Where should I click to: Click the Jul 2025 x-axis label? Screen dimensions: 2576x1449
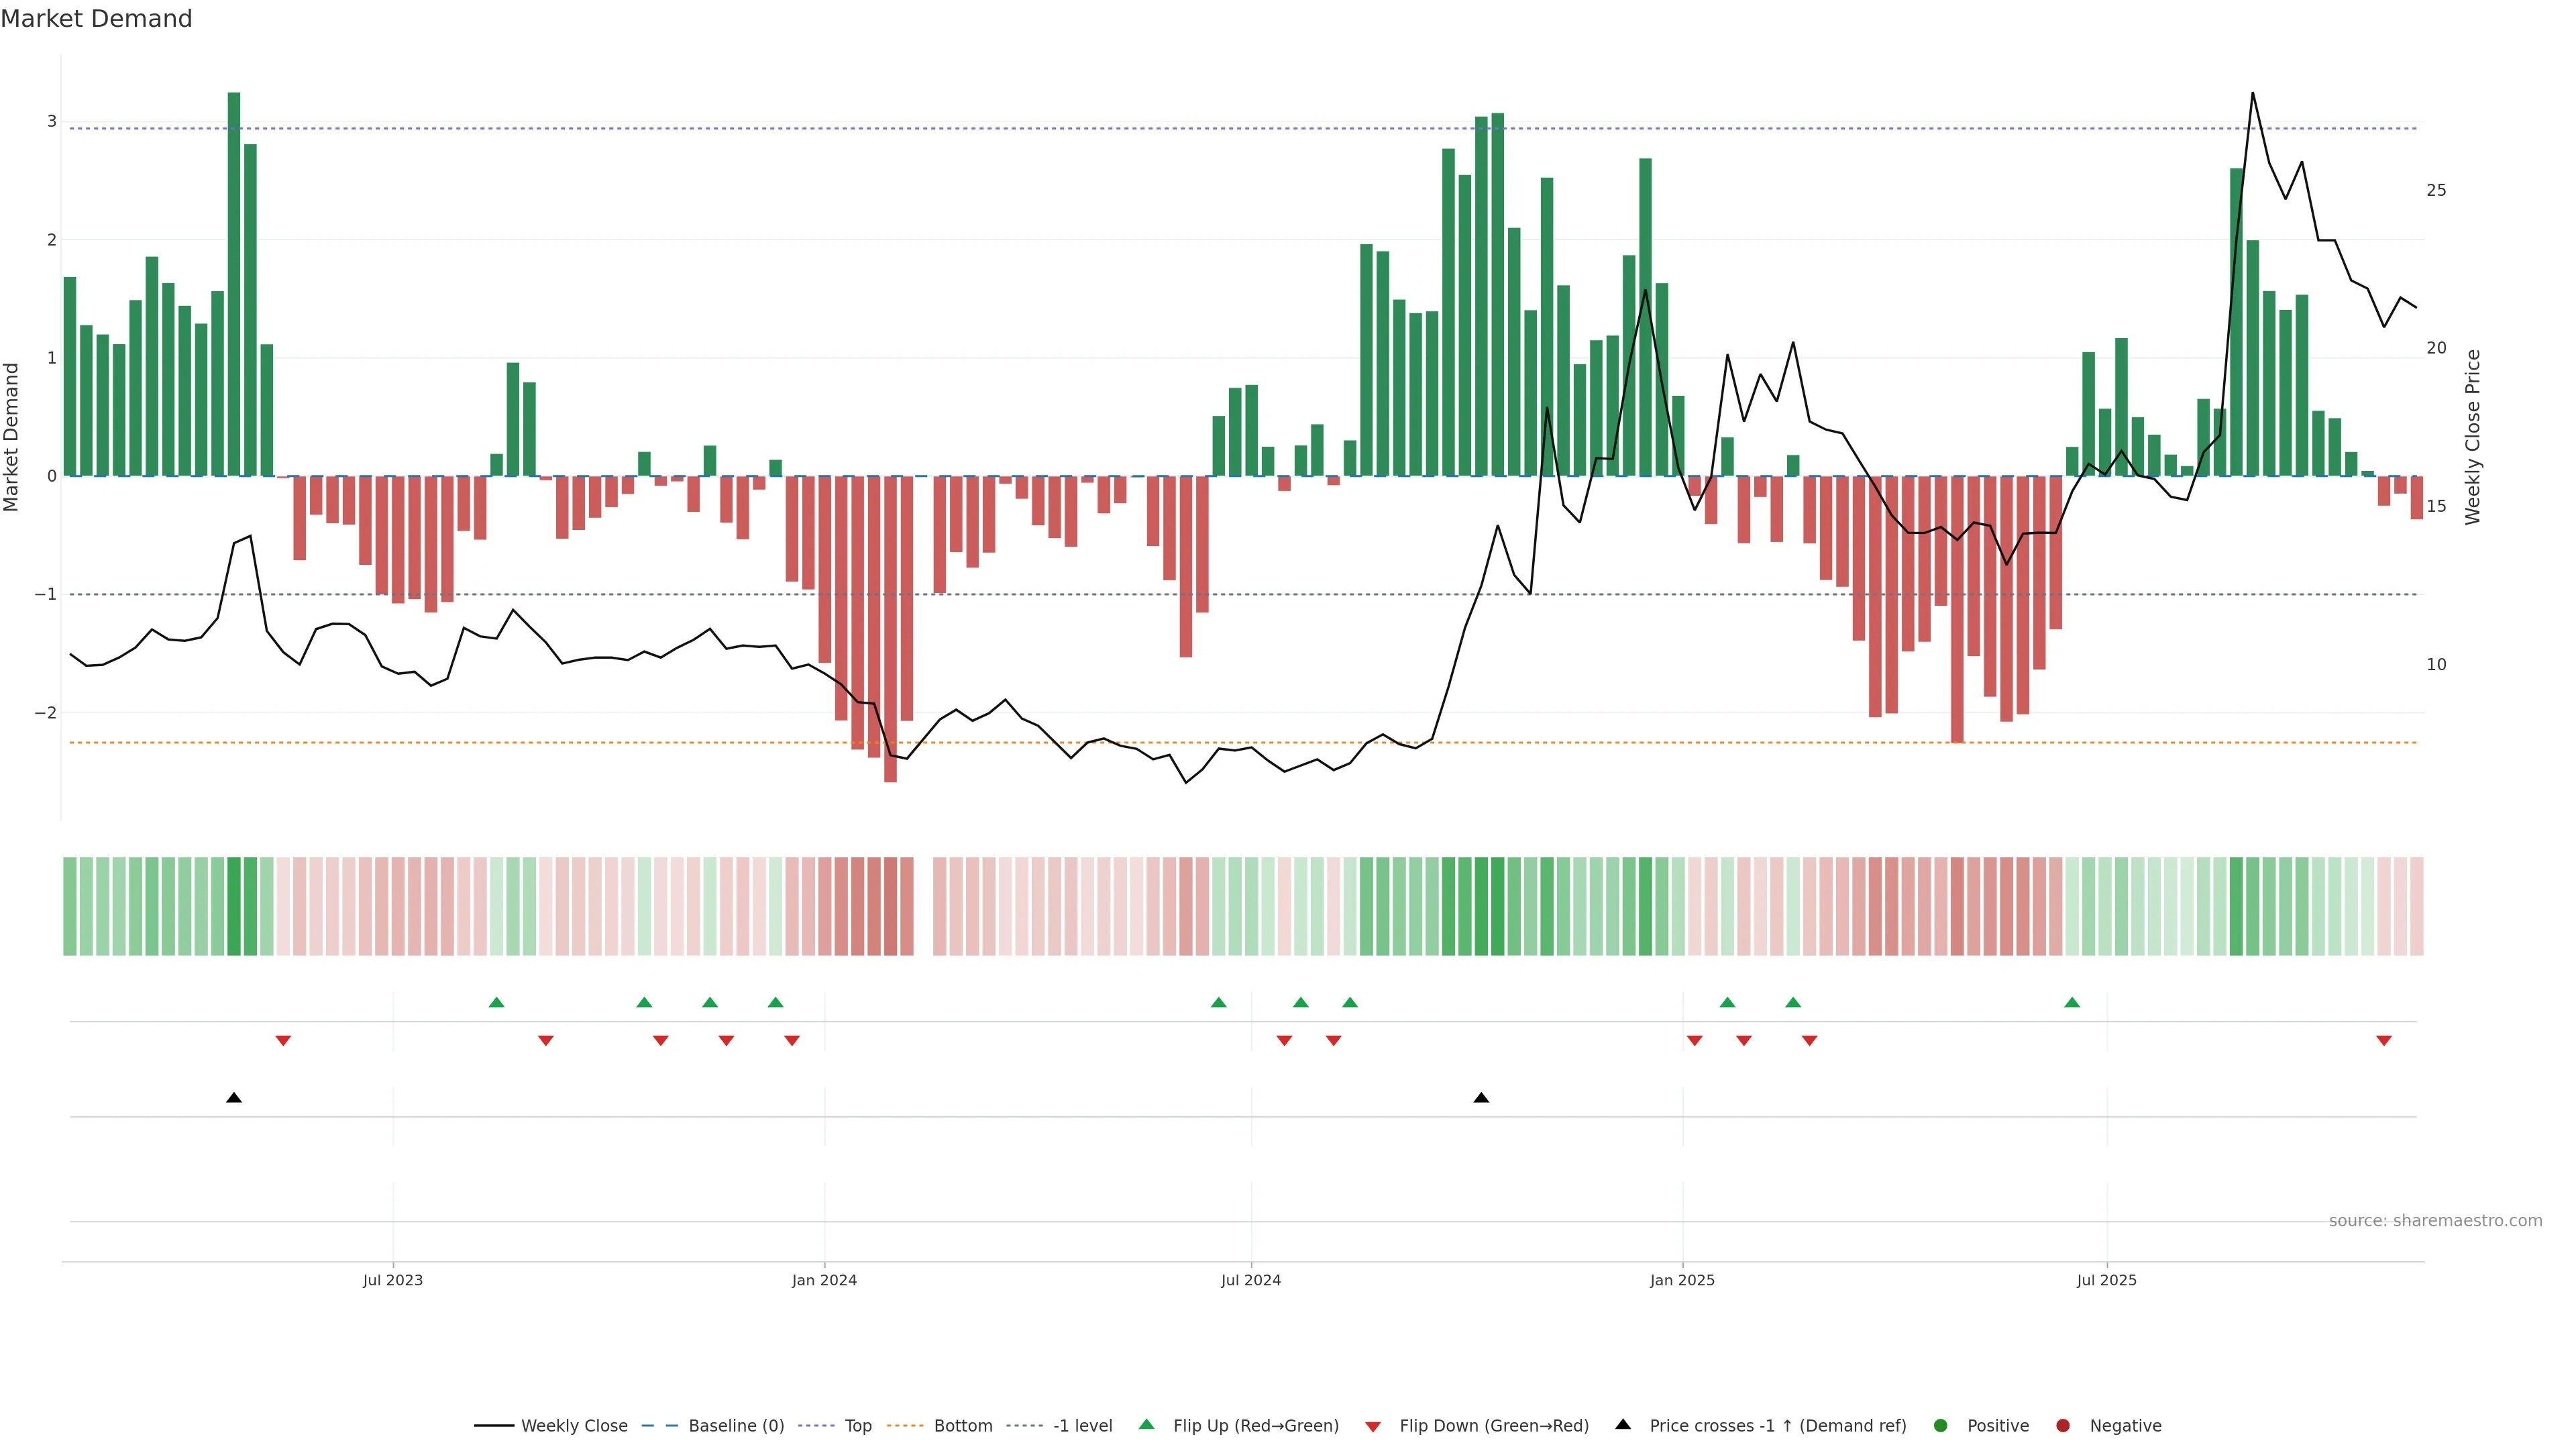tap(2106, 1280)
